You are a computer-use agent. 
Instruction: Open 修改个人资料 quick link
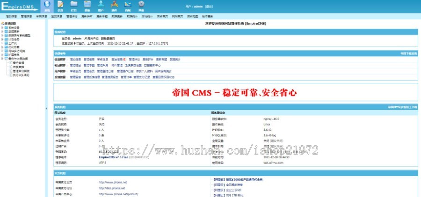[x=144, y=71]
